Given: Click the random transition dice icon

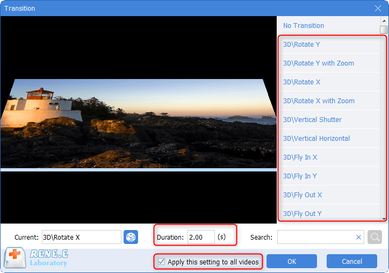Looking at the screenshot, I should [131, 237].
